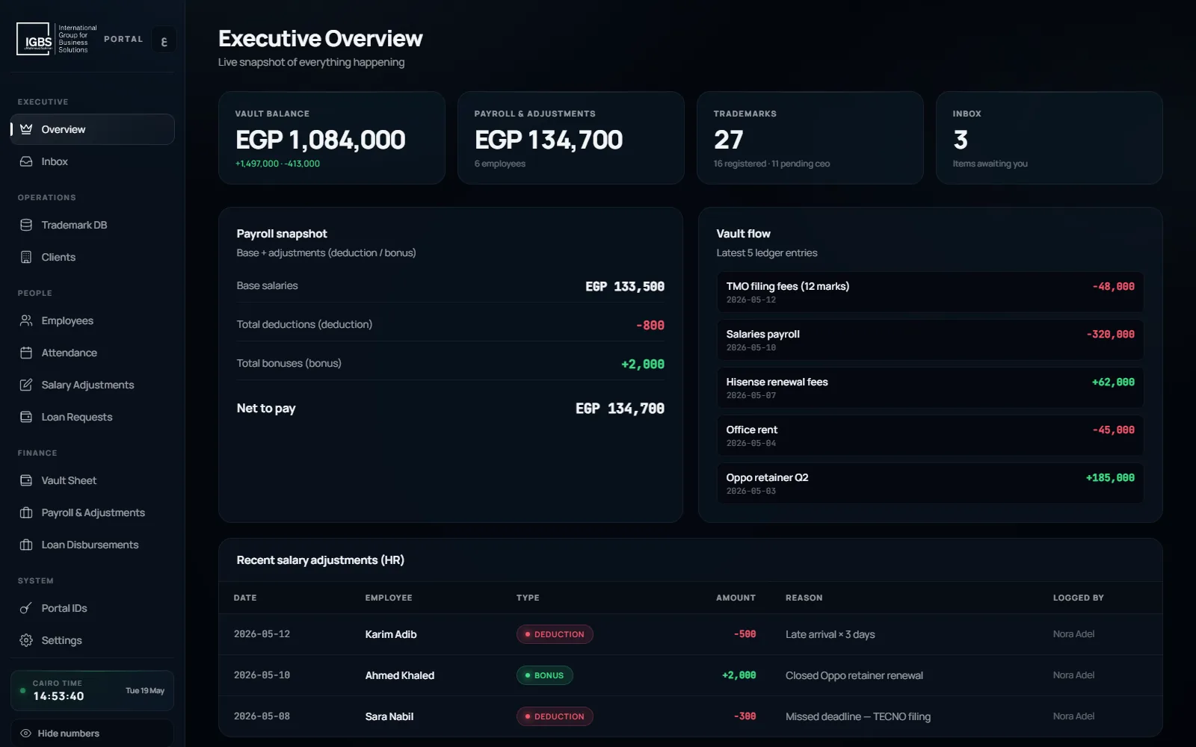
Task: Click the 2026-05-10 date in adjustments table
Action: coord(262,675)
